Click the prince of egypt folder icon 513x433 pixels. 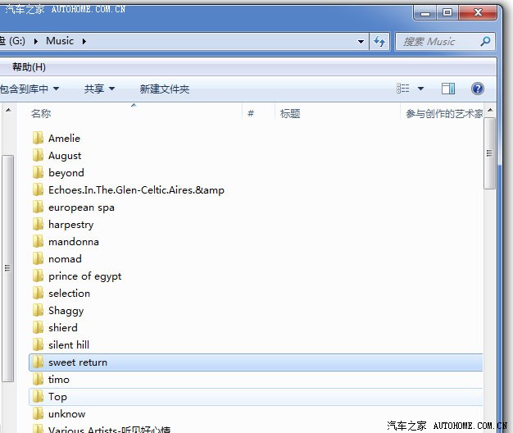(x=38, y=276)
